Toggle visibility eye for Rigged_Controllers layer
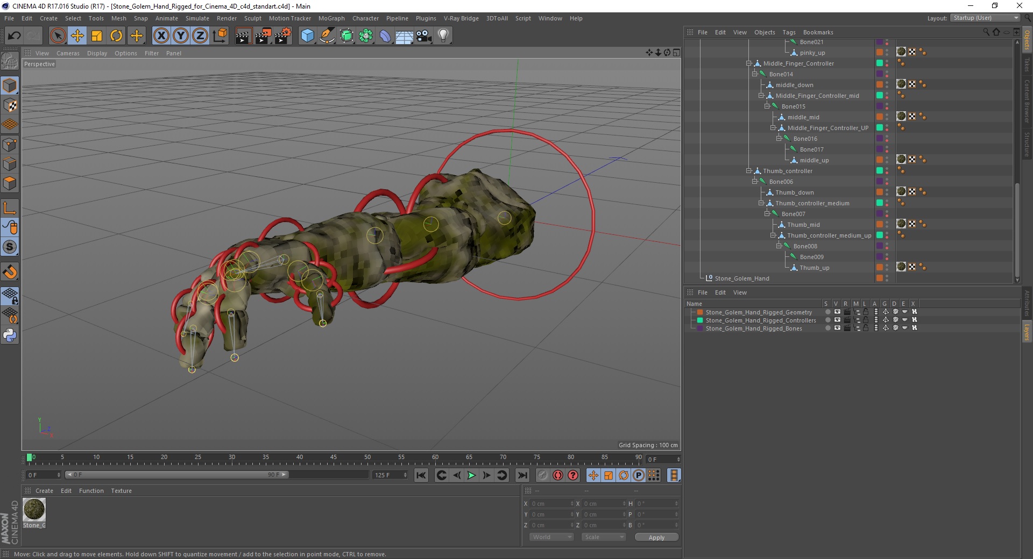This screenshot has width=1033, height=559. 837,320
